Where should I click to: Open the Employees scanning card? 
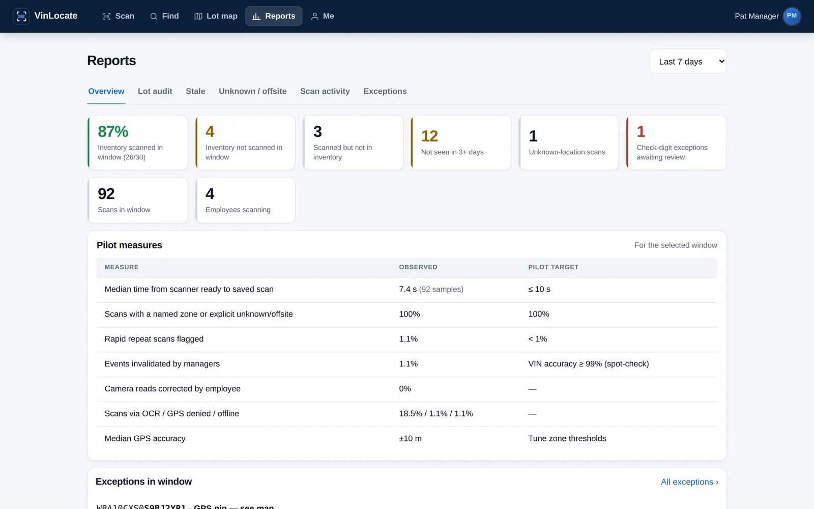246,200
